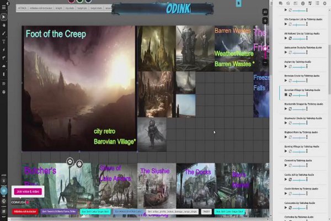This screenshot has height=221, width=331.
Task: Play the Blacksmith Shoppe track
Action: (286, 109)
